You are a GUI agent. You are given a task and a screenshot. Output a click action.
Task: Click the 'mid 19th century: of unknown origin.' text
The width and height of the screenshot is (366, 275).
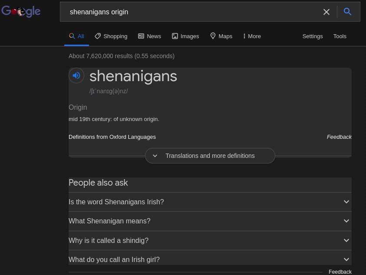click(x=114, y=119)
